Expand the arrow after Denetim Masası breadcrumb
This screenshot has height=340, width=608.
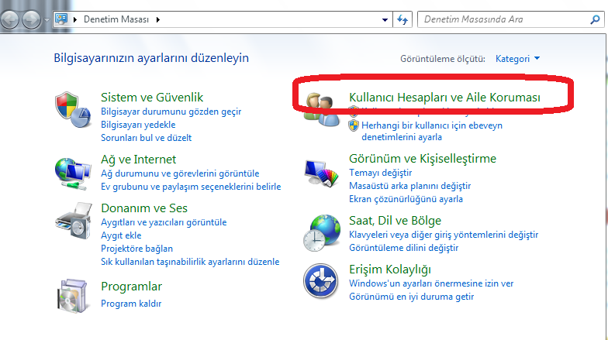[x=158, y=19]
